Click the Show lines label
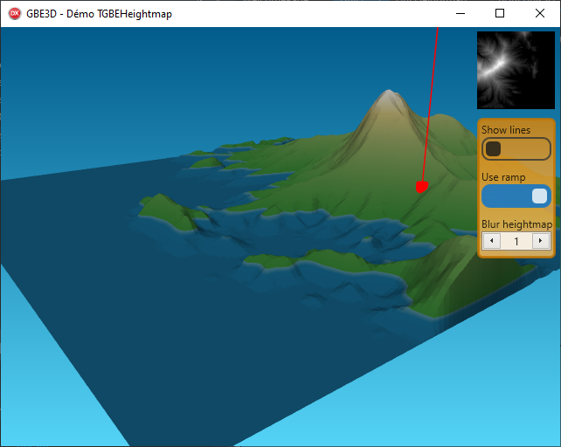Image resolution: width=561 pixels, height=447 pixels. [506, 130]
